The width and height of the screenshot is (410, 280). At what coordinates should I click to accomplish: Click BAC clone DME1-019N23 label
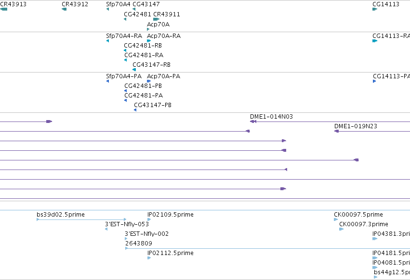click(356, 126)
